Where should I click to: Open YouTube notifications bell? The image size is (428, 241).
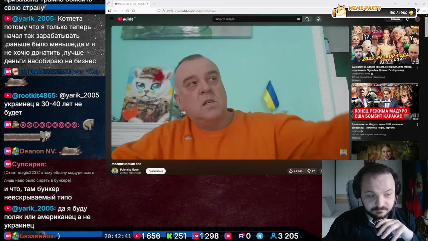(x=408, y=19)
